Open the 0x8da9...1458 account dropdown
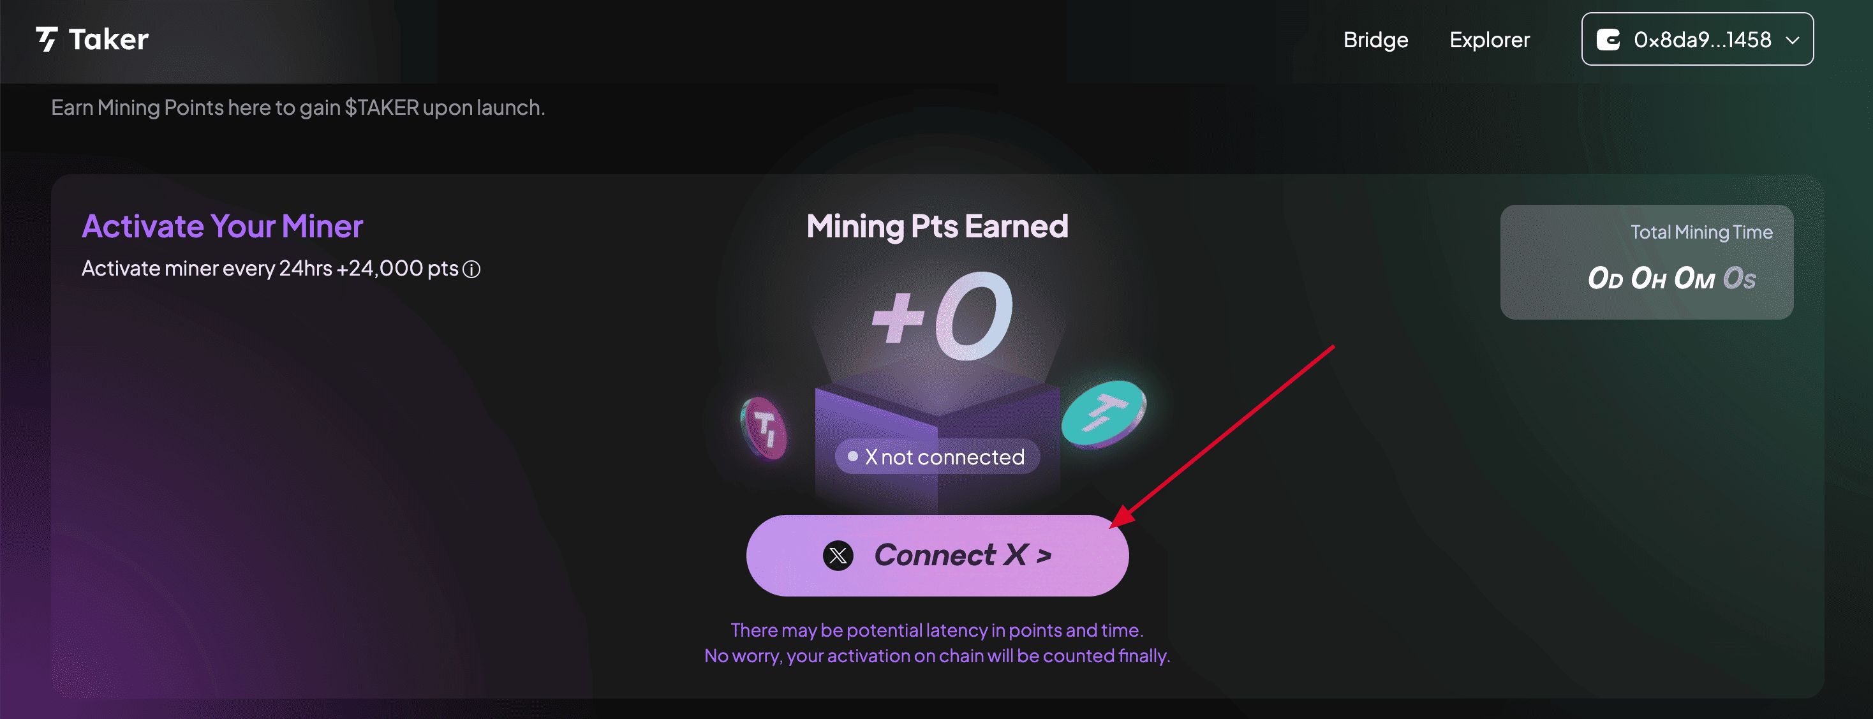This screenshot has width=1873, height=719. click(1697, 40)
